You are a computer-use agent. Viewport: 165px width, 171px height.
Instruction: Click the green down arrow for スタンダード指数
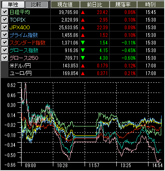[x=83, y=43]
